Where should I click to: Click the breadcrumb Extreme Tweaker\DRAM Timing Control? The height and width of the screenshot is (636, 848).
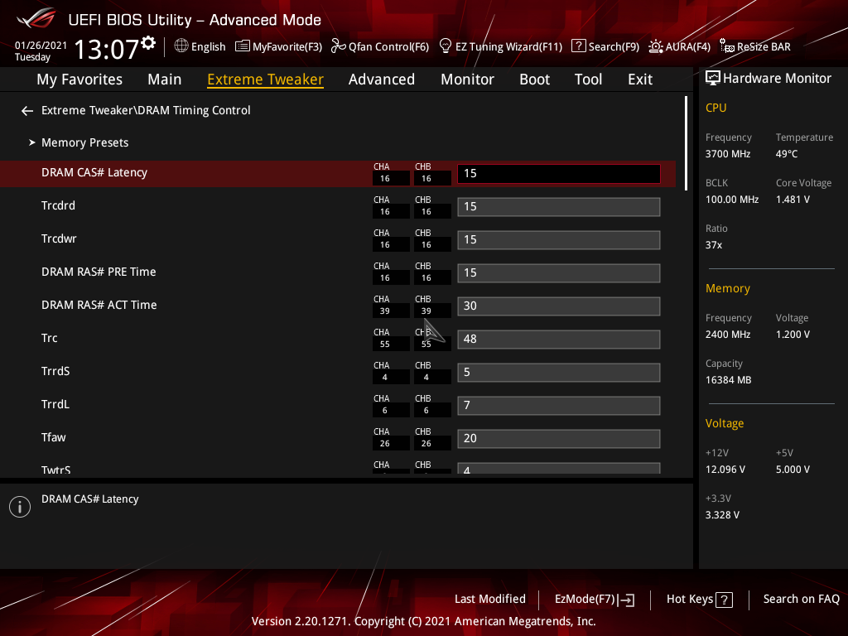coord(146,110)
